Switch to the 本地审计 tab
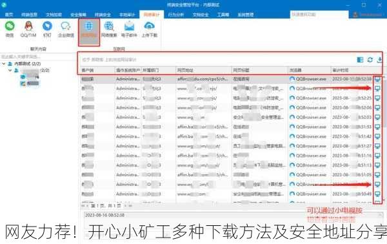 pos(127,15)
